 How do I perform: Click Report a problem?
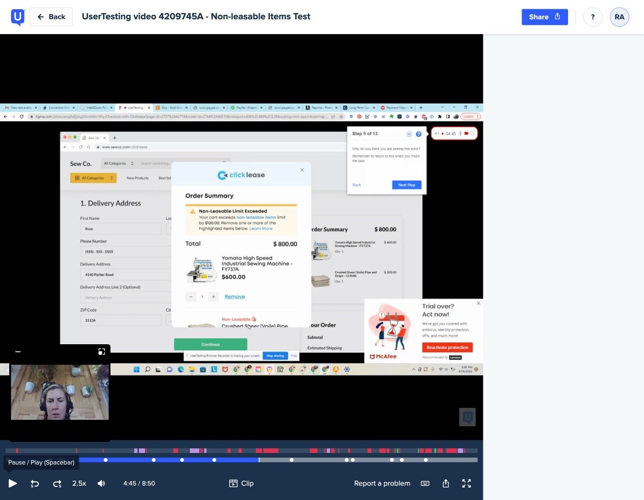click(x=382, y=483)
